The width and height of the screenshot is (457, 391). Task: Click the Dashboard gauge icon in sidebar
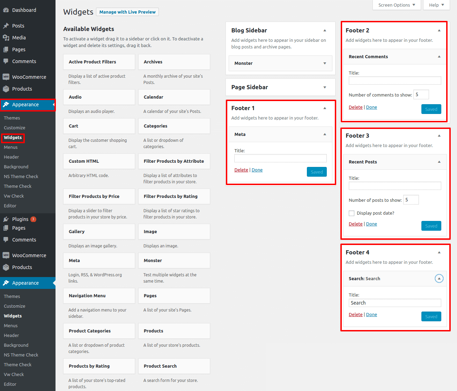pos(6,10)
